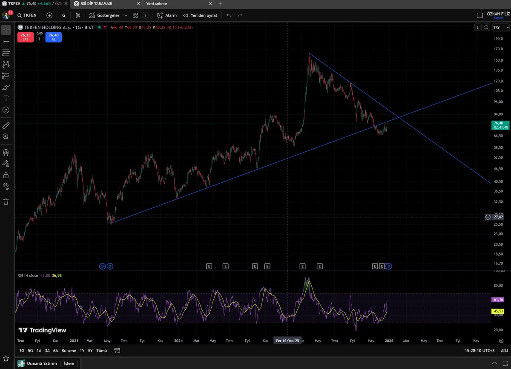Create an alert with the Alarm button
Image resolution: width=511 pixels, height=369 pixels.
pyautogui.click(x=167, y=15)
